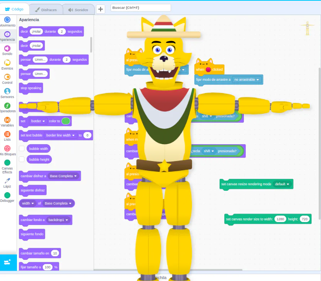Click the 'cambiar tamaño en' block

(40, 253)
